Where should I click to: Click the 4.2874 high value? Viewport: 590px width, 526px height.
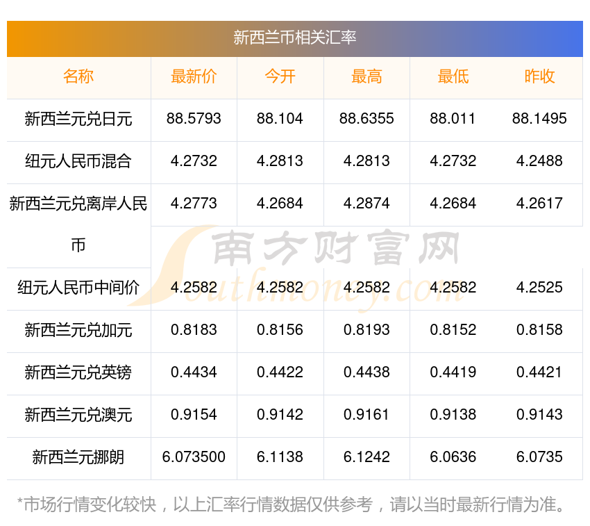[x=366, y=204]
